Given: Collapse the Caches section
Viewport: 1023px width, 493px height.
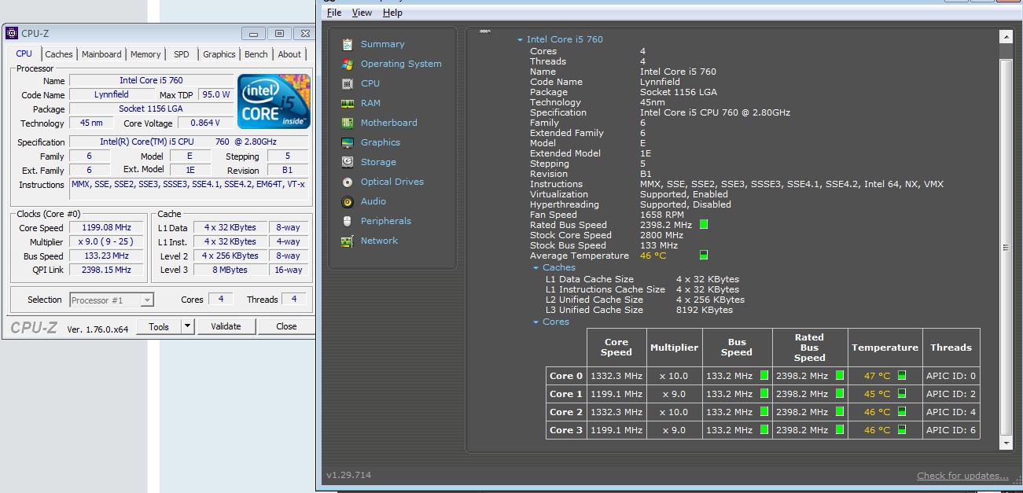Looking at the screenshot, I should [x=536, y=268].
